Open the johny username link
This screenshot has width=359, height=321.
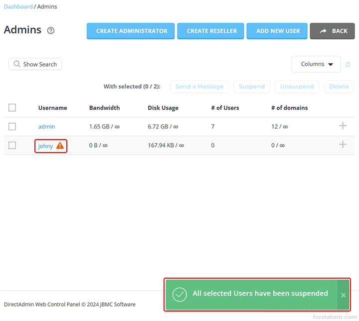point(45,146)
